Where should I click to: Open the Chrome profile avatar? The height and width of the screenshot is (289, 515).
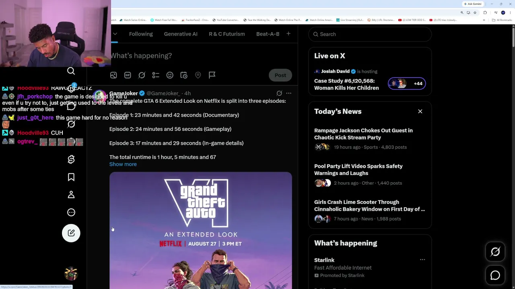coord(503,13)
